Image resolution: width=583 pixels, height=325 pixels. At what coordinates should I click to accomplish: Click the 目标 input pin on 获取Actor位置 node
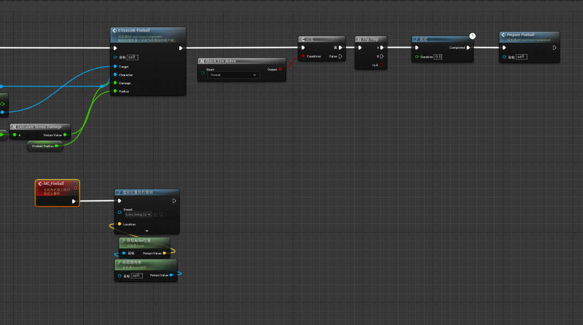124,253
